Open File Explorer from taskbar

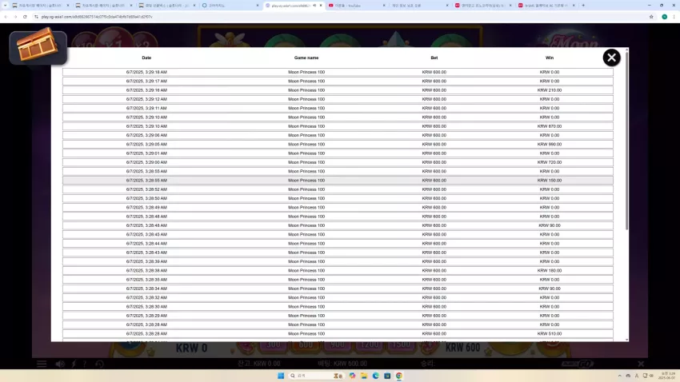coord(364,376)
